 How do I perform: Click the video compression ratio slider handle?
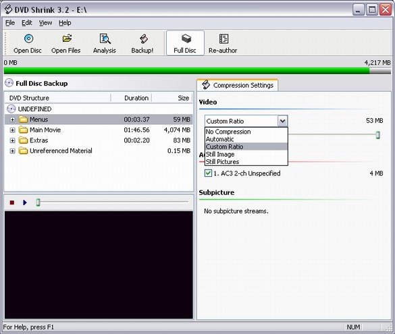377,135
